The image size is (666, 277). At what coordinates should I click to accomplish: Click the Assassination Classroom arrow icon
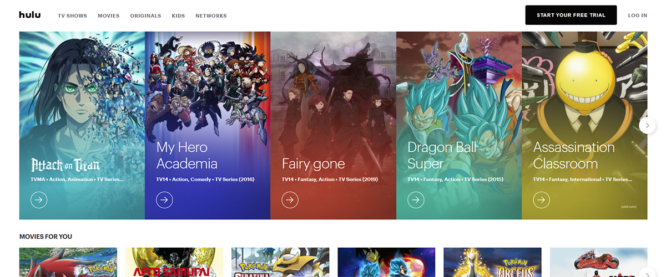coord(541,199)
